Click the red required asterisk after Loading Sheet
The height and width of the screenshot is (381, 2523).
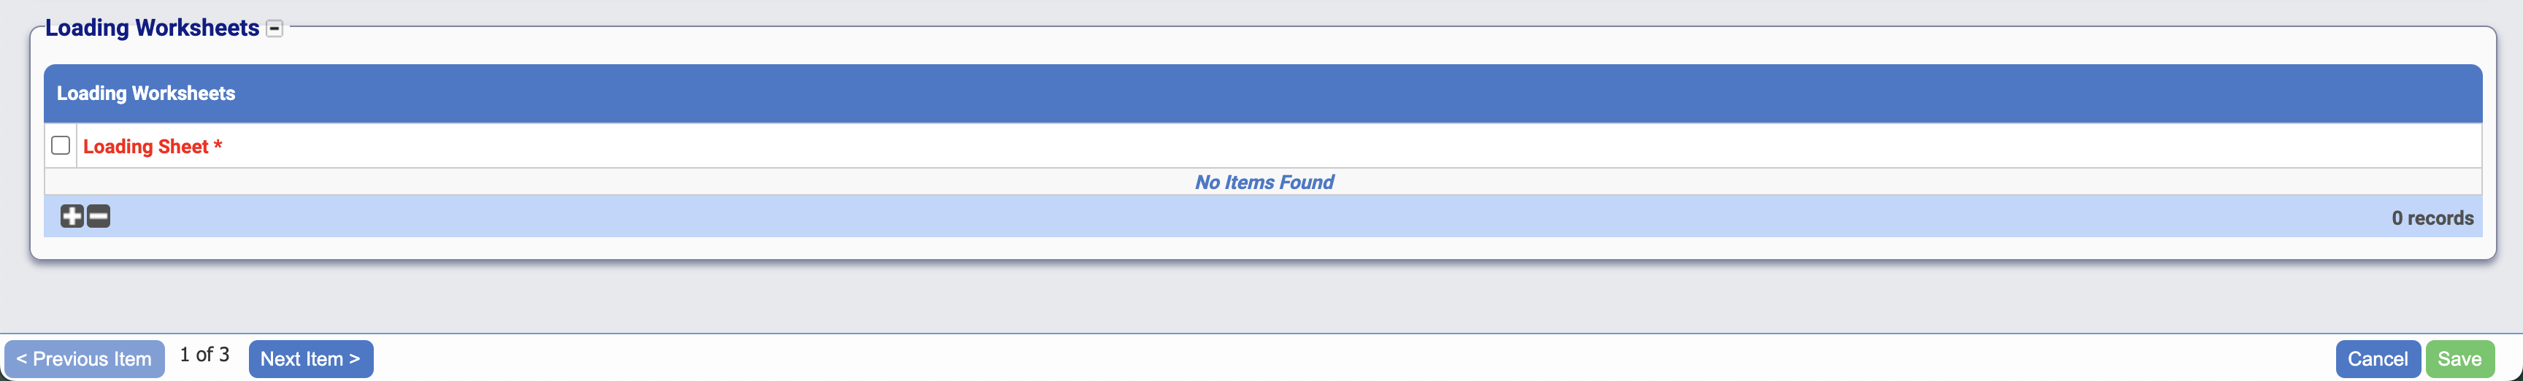218,146
